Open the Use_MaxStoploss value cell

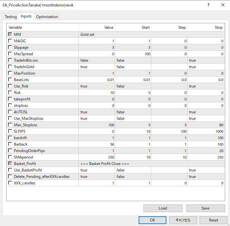pos(97,118)
